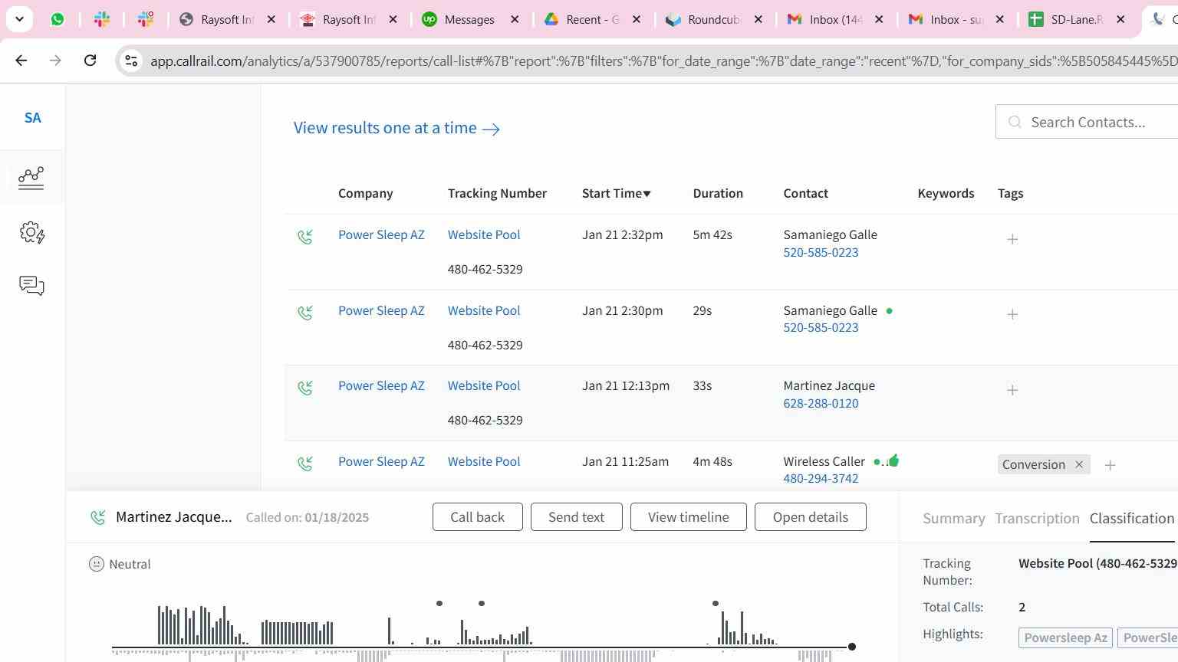The image size is (1178, 662).
Task: Switch to the Gmail Inbox (144 tab
Action: pos(836,19)
